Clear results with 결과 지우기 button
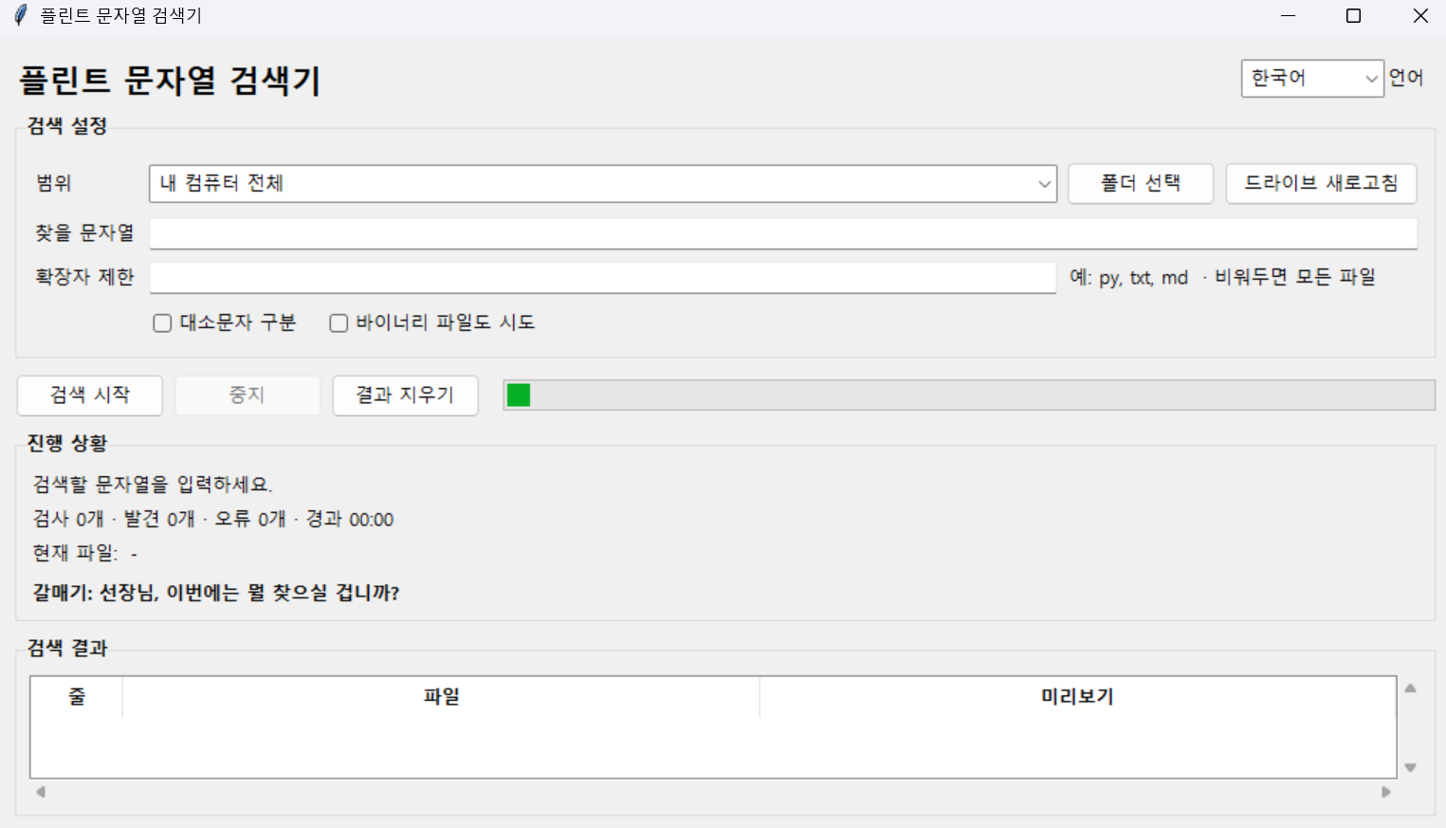This screenshot has width=1446, height=828. point(405,396)
